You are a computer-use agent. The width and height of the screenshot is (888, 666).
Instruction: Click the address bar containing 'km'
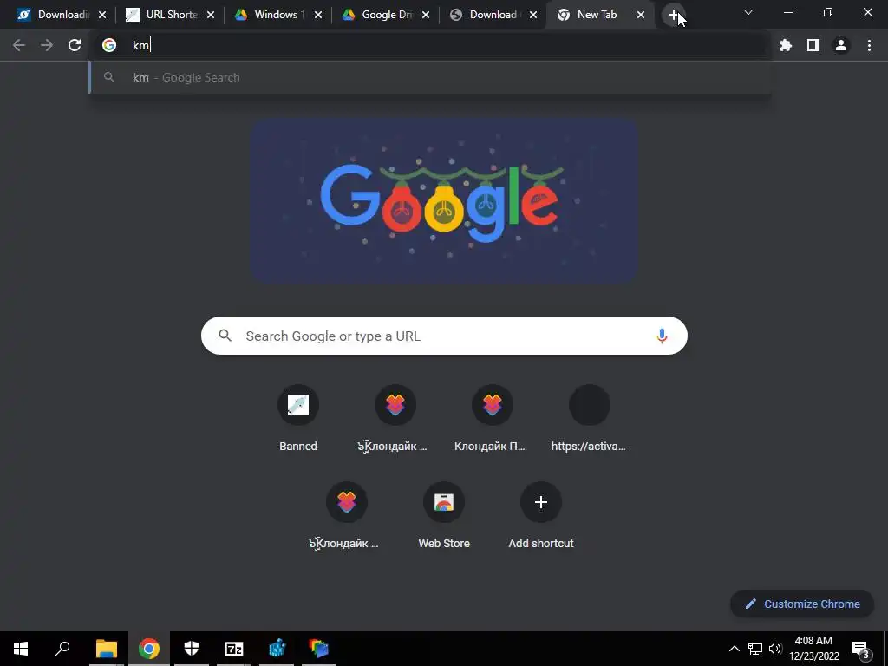click(430, 45)
